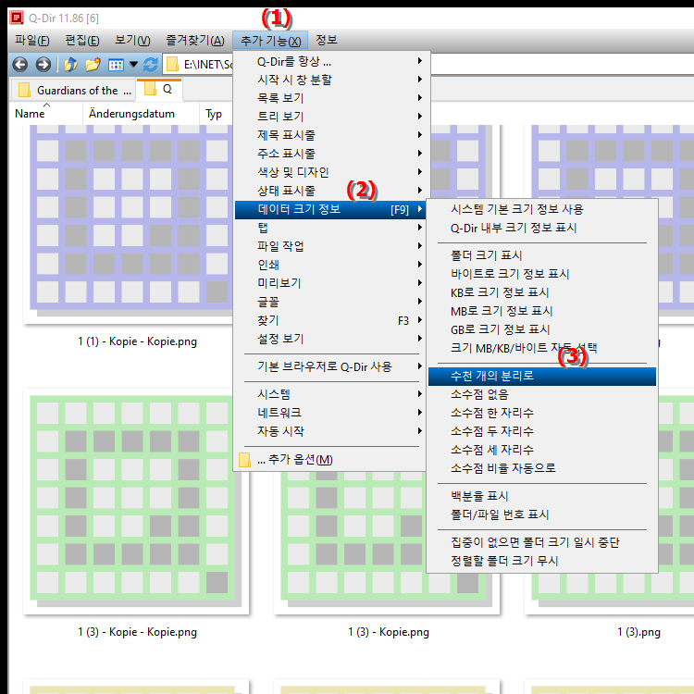Image resolution: width=694 pixels, height=694 pixels.
Task: Click the refresh icon in toolbar
Action: click(x=151, y=65)
